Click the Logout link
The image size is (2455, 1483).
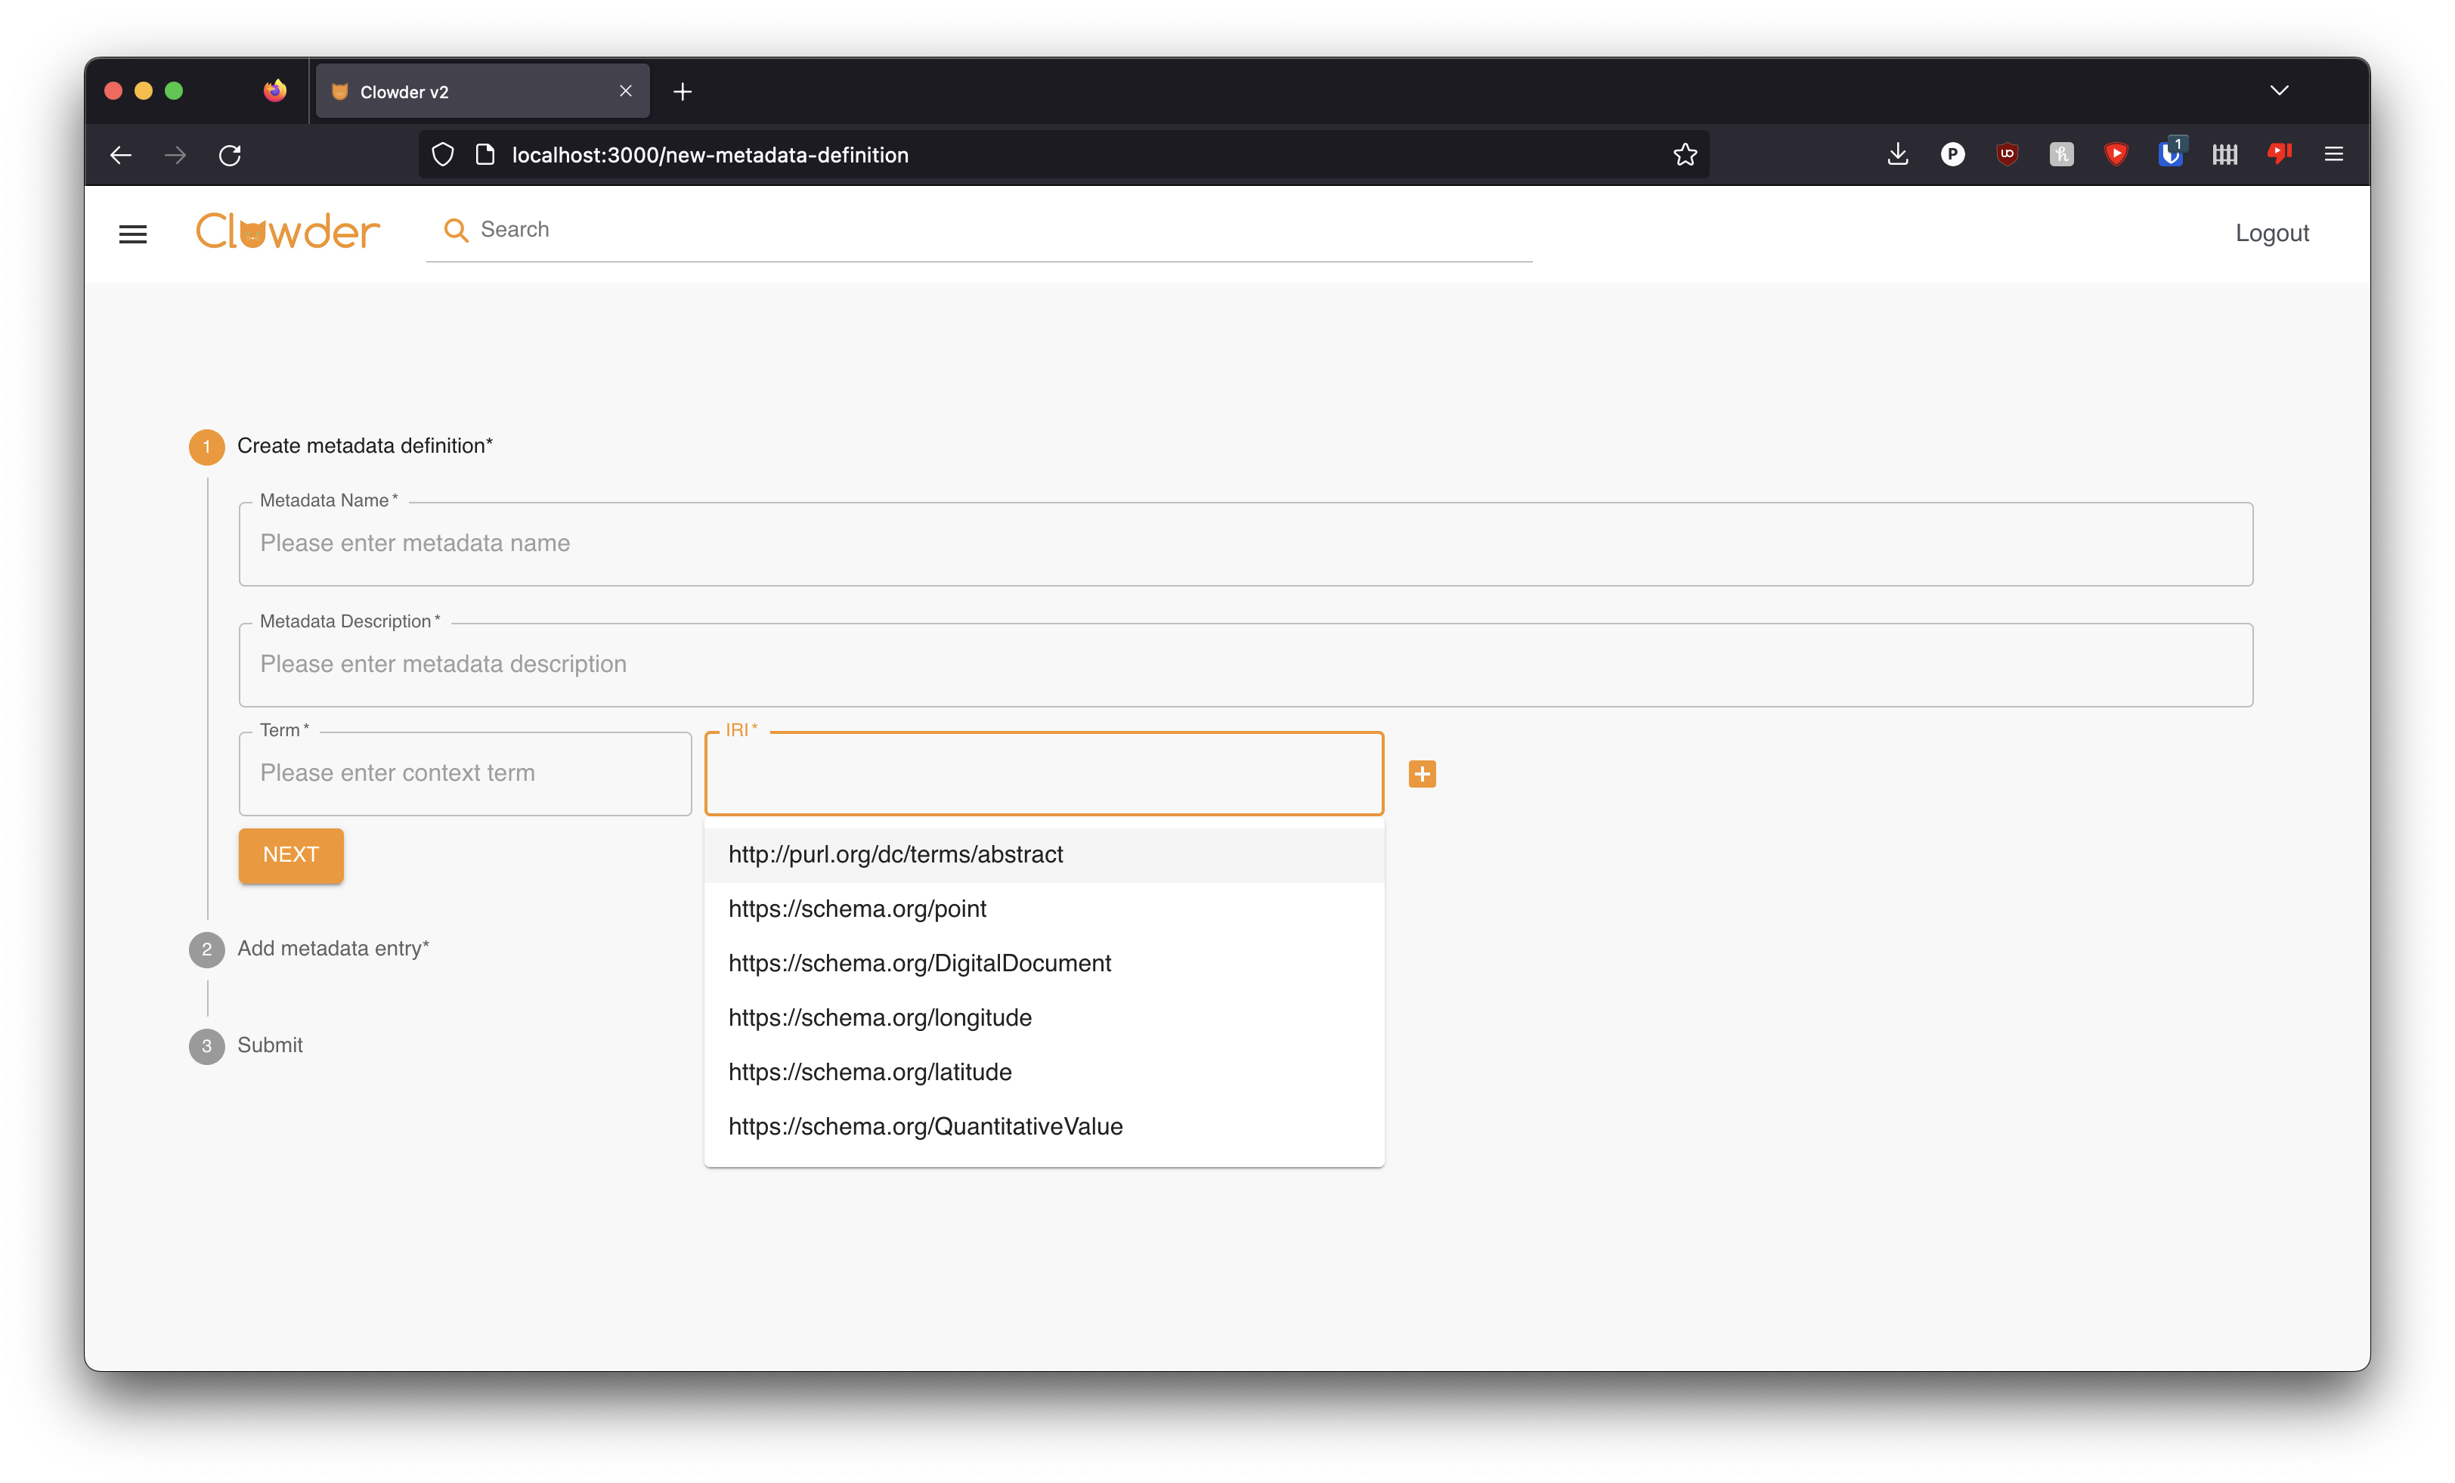pyautogui.click(x=2271, y=234)
